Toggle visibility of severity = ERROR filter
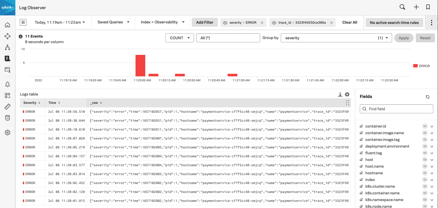The image size is (438, 208). 225,23
